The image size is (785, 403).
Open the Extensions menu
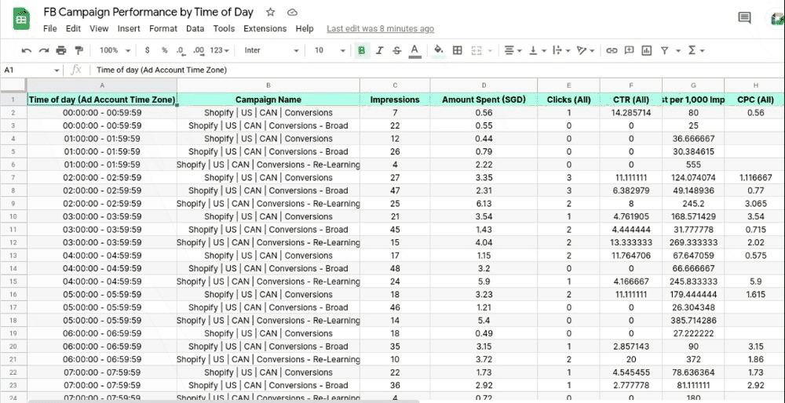coord(265,28)
